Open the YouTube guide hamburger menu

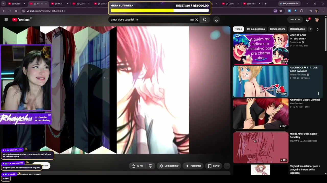(x=6, y=20)
